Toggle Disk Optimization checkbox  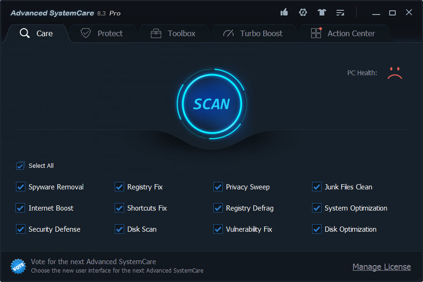click(317, 229)
